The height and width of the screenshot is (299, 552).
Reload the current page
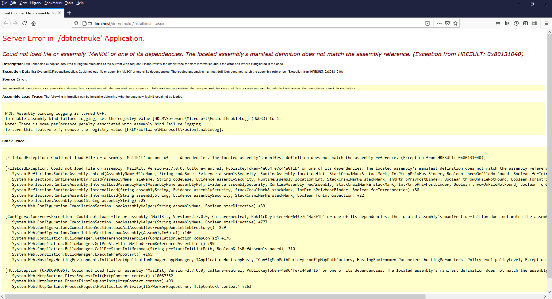coord(24,23)
